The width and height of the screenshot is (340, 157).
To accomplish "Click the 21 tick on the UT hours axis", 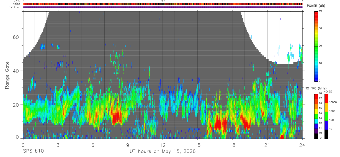I will tap(267, 145).
